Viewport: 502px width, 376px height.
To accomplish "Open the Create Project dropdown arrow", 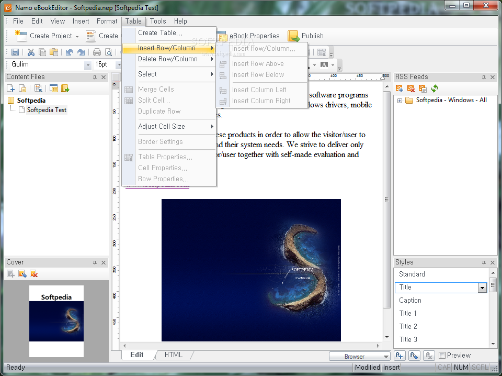I will tap(77, 37).
